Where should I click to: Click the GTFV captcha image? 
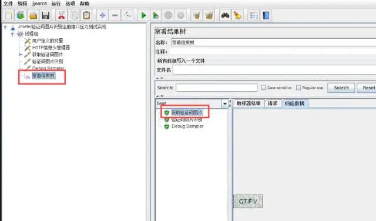tap(248, 201)
